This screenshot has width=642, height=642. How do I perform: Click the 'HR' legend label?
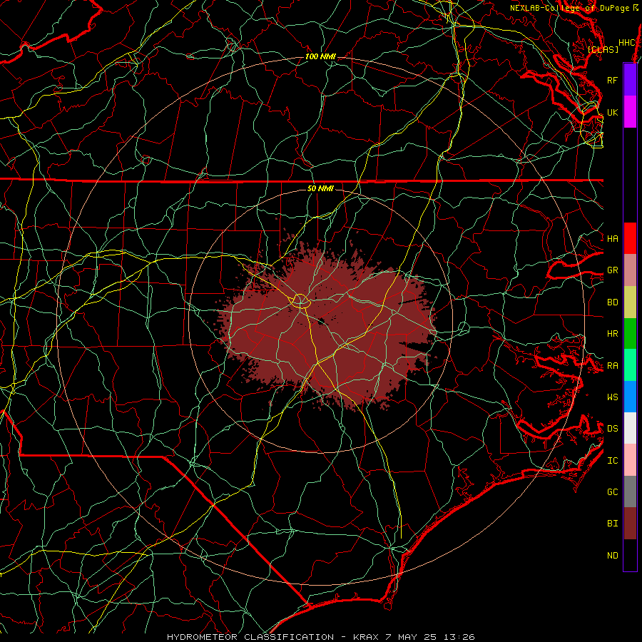[x=612, y=334]
